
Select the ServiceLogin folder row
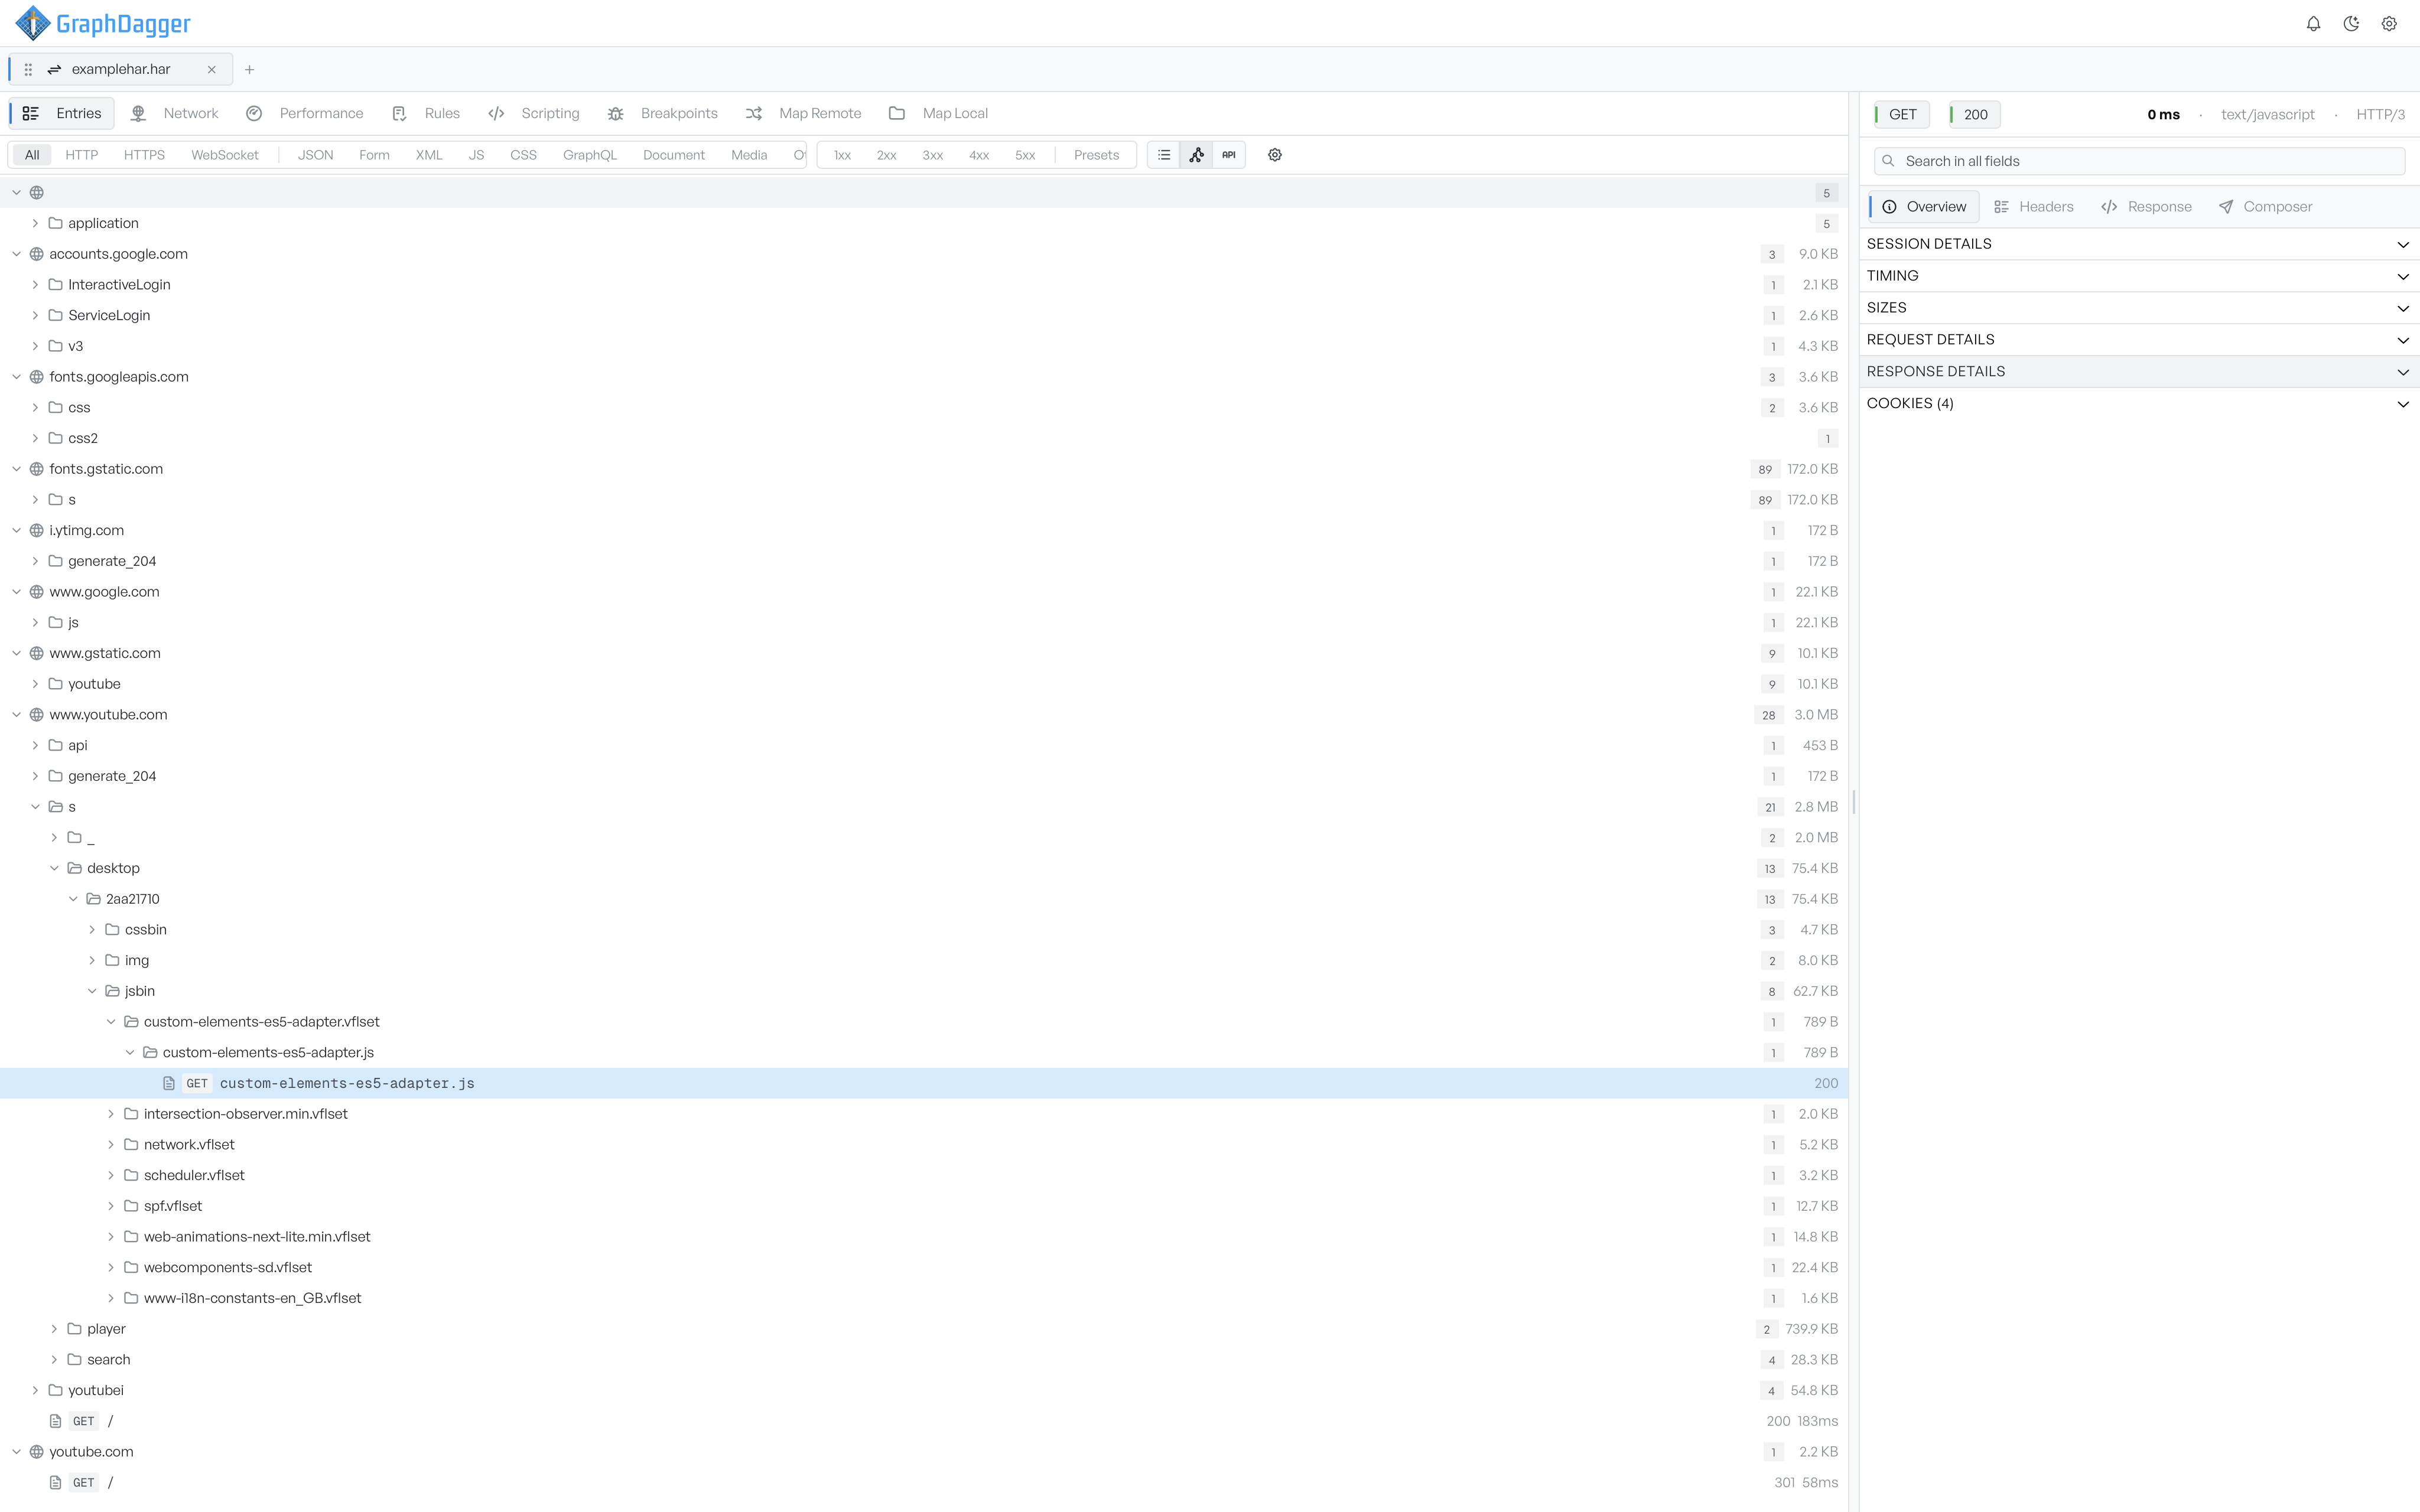click(x=924, y=315)
